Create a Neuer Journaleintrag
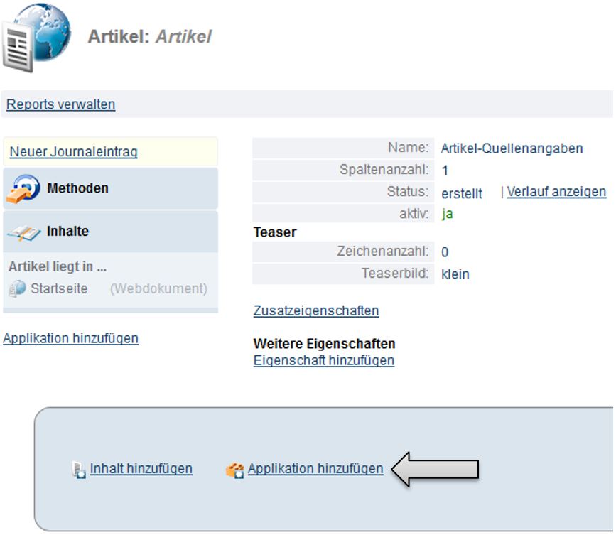The image size is (616, 535). coord(73,152)
